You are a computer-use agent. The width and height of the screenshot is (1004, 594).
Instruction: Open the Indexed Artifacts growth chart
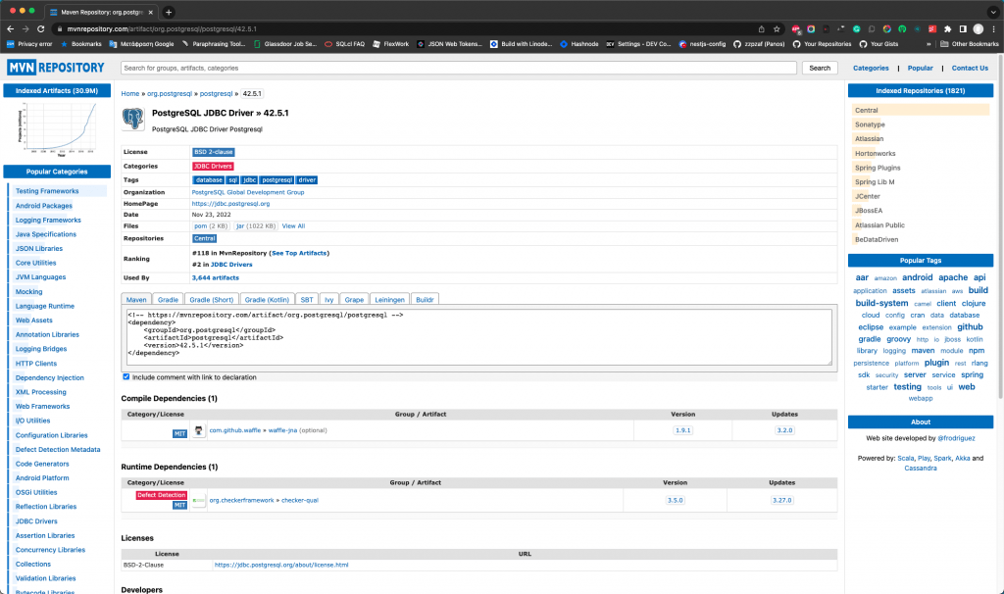tap(57, 128)
